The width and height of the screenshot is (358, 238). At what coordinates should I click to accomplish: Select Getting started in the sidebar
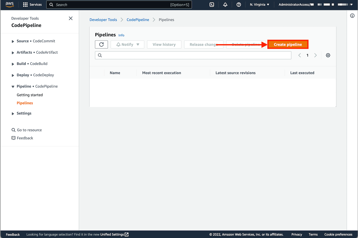[30, 95]
